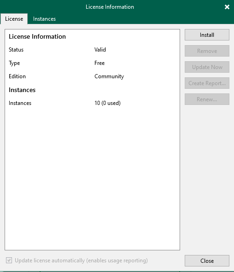Viewport: 234px width, 272px height.
Task: Close License Information window with X
Action: click(227, 7)
